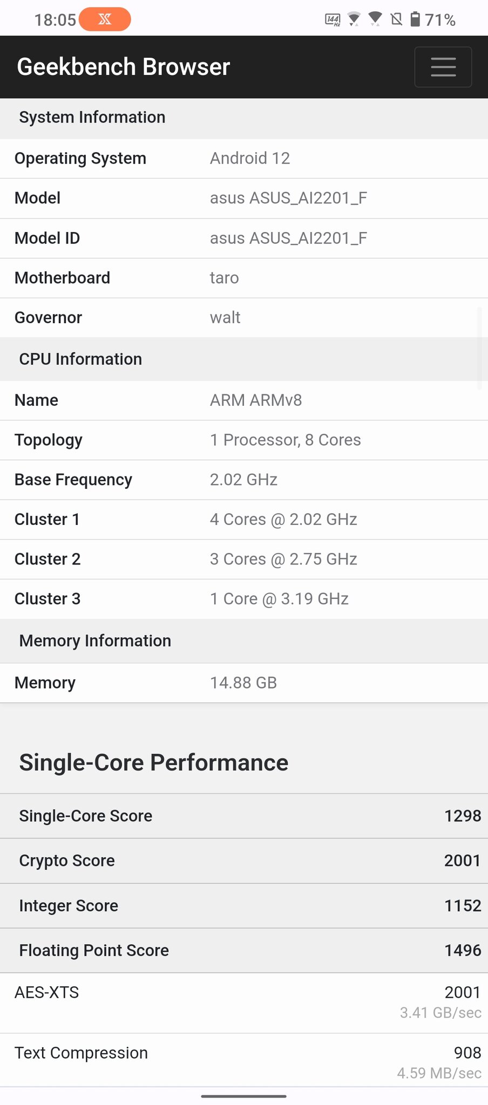488x1105 pixels.
Task: Tap the Motherboard taro row
Action: [x=244, y=278]
